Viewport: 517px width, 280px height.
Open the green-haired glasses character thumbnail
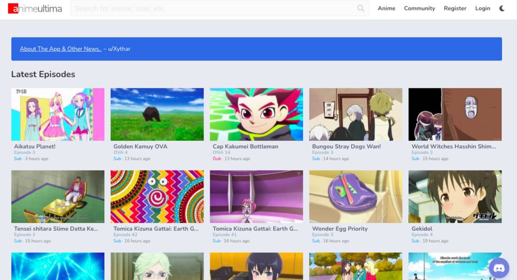tap(157, 266)
